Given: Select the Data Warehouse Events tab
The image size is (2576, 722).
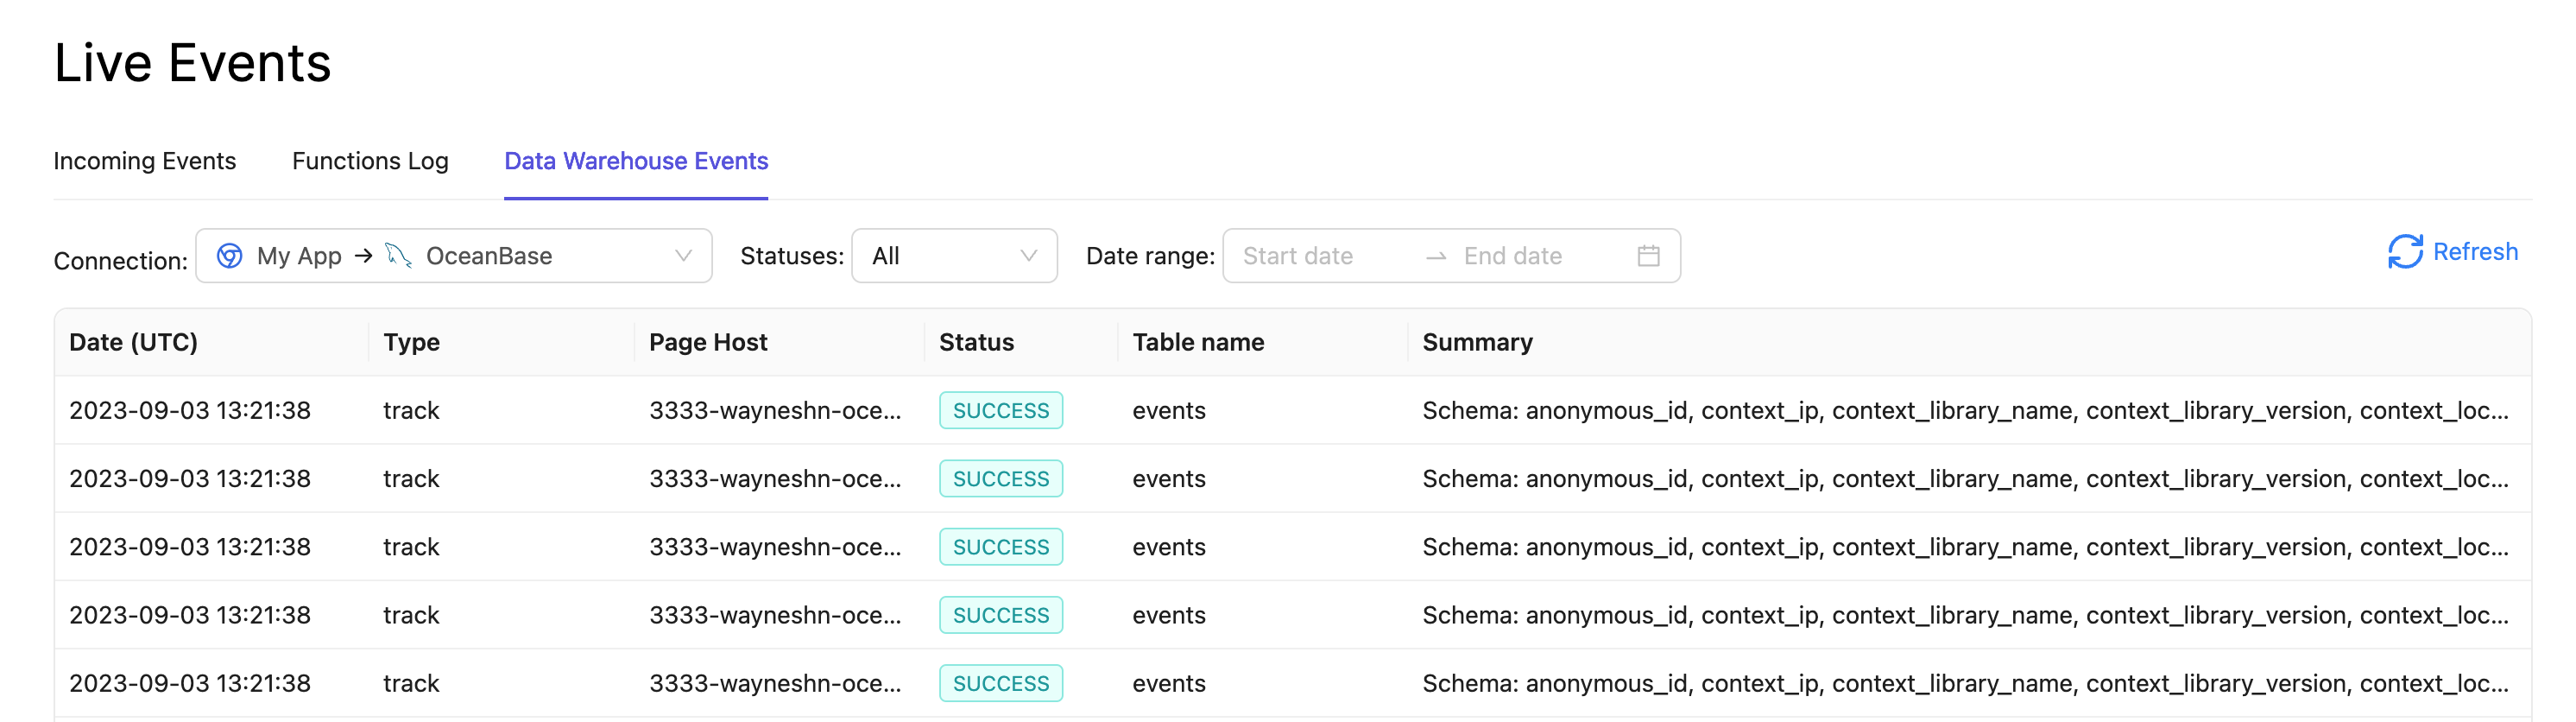Looking at the screenshot, I should pyautogui.click(x=636, y=161).
